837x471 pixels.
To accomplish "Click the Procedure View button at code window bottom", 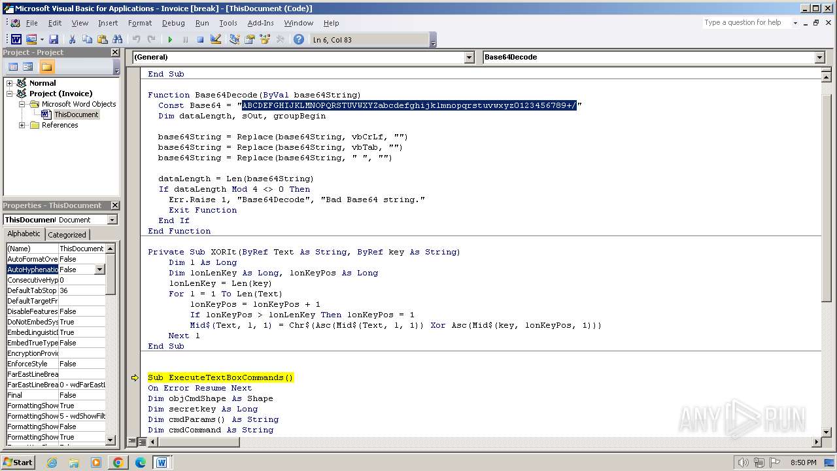I will (133, 442).
